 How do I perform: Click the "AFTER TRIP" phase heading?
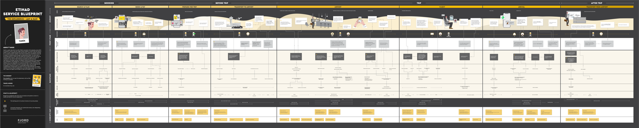[596, 3]
